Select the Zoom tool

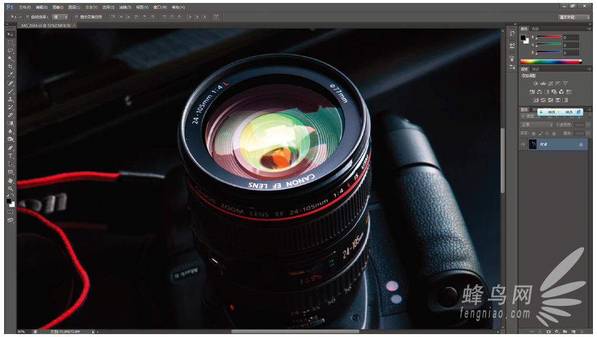click(x=11, y=189)
